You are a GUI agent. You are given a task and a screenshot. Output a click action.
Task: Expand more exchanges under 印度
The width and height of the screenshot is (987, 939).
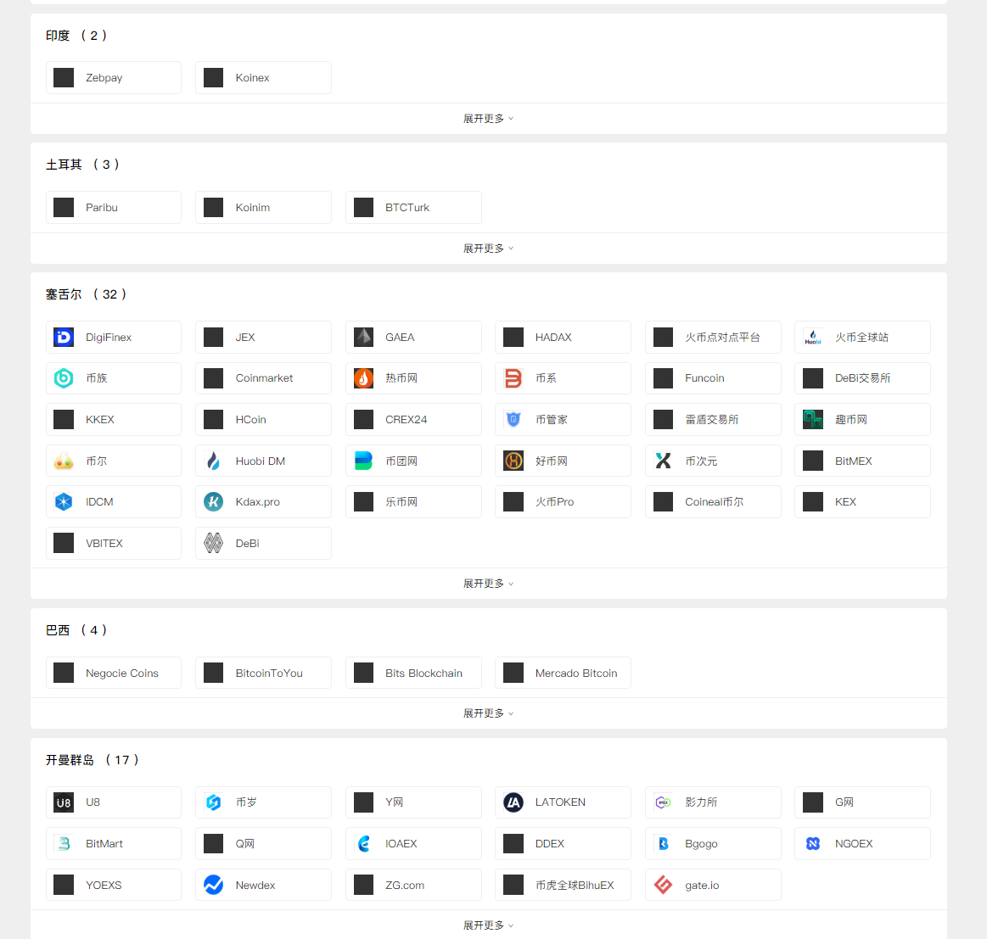(x=489, y=118)
